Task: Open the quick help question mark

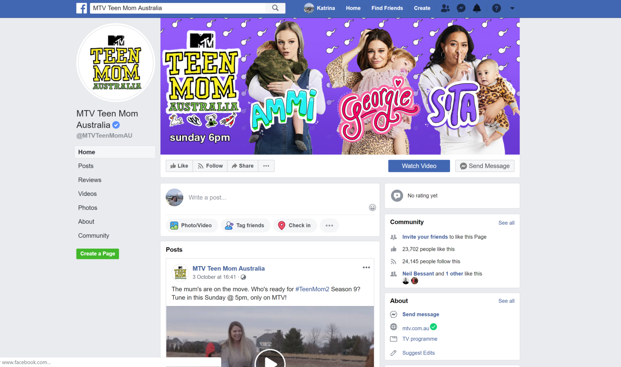Action: coord(496,8)
